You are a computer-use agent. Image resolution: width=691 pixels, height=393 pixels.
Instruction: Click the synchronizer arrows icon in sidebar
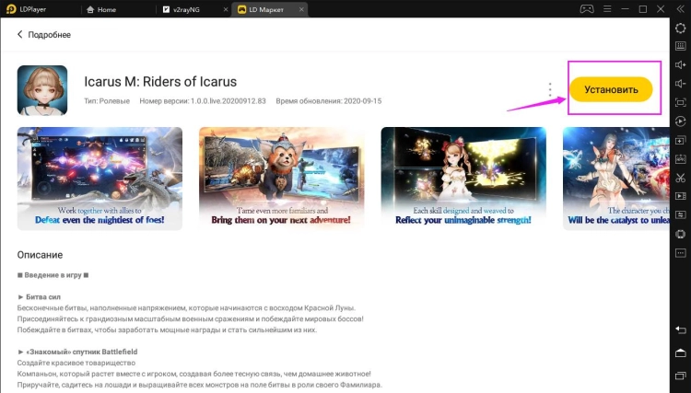pyautogui.click(x=681, y=215)
